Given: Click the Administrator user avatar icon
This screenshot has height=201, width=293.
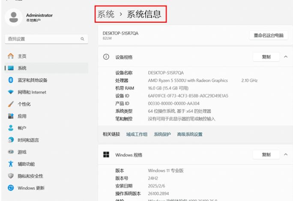Looking at the screenshot, I should [14, 17].
